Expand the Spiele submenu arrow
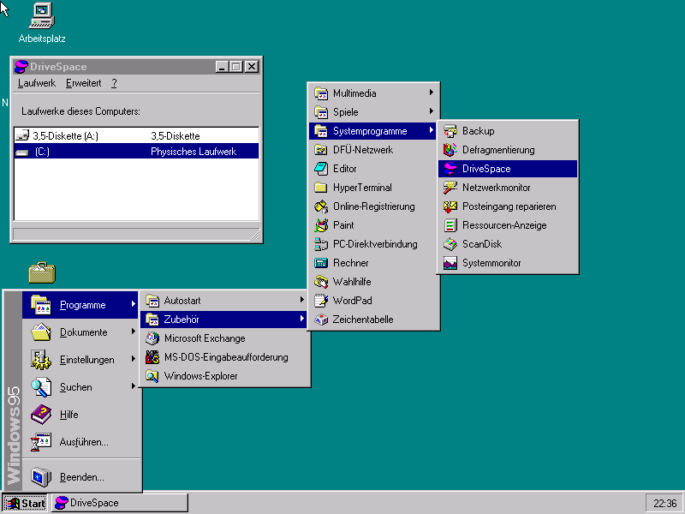Viewport: 685px width, 514px height. click(x=431, y=111)
